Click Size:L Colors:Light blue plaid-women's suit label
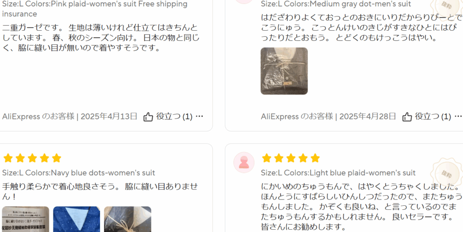This screenshot has width=463, height=232. [x=338, y=173]
